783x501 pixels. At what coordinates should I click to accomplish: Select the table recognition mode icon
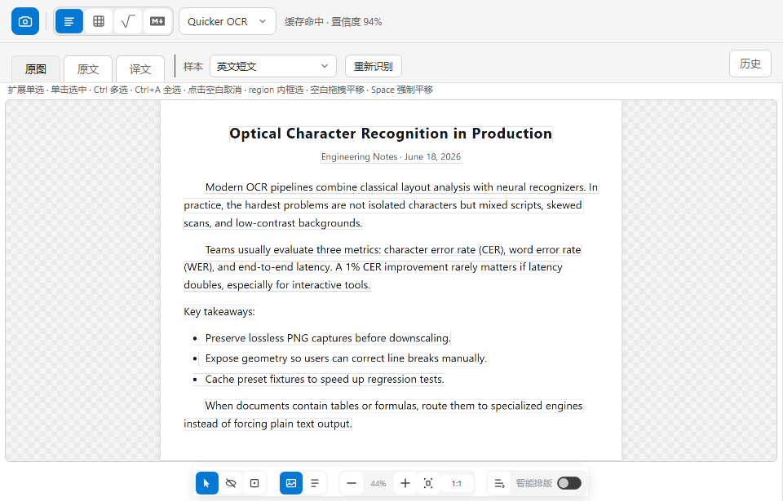99,21
